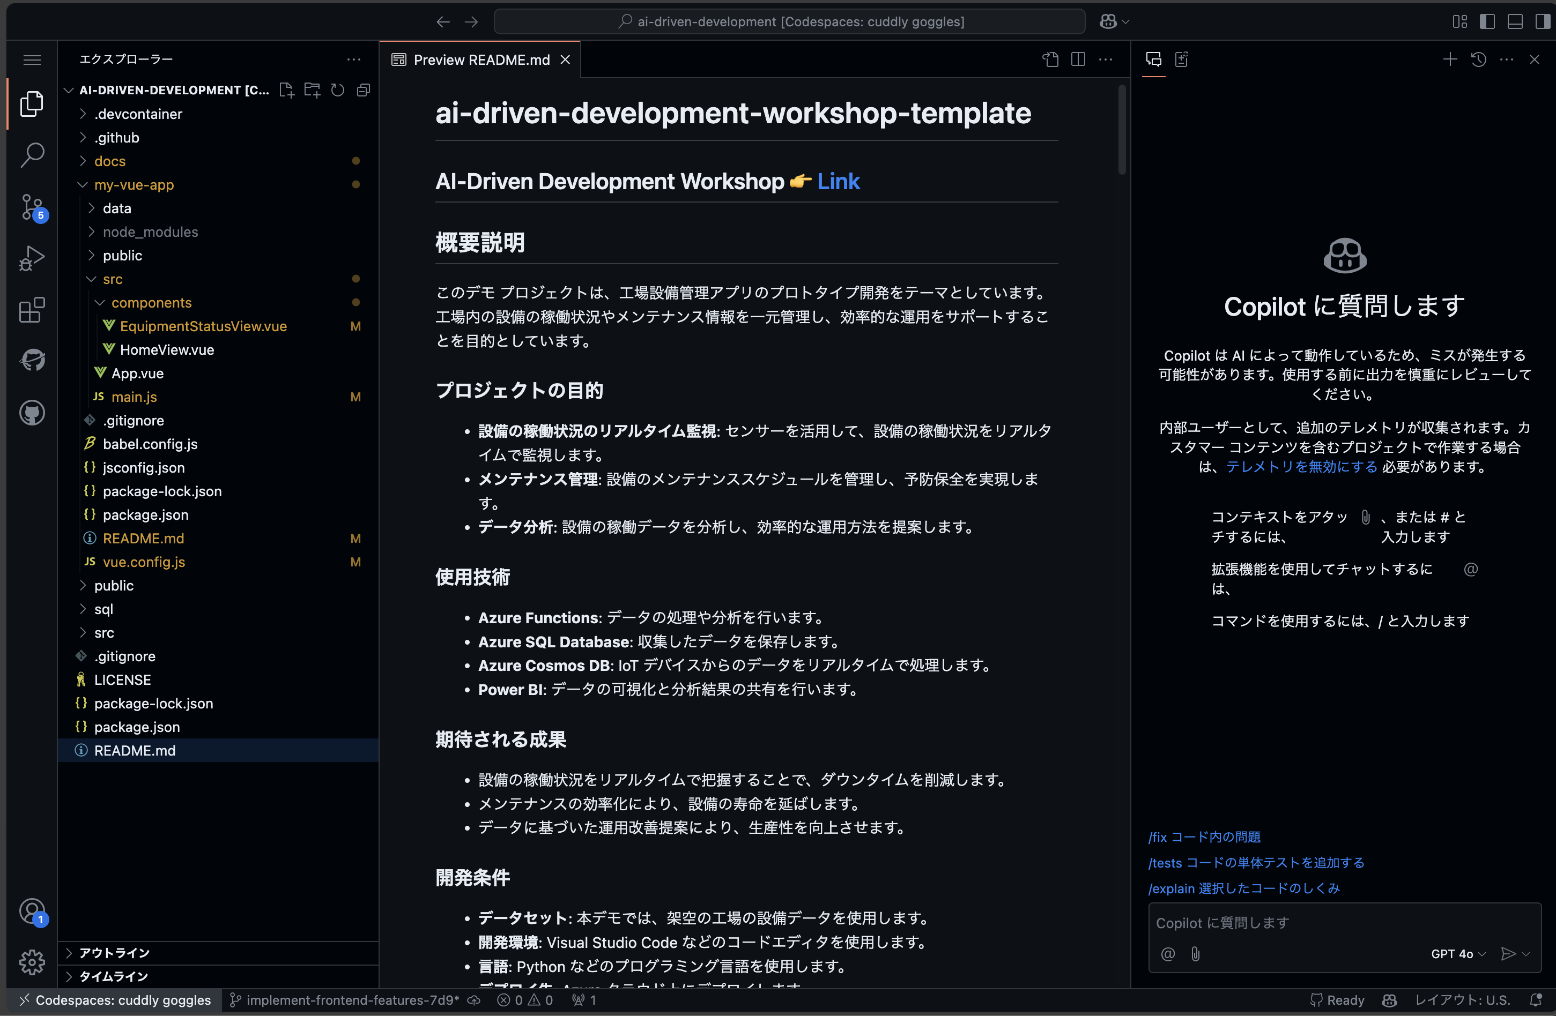Toggle primary side bar visibility
The width and height of the screenshot is (1556, 1016).
coord(1487,21)
